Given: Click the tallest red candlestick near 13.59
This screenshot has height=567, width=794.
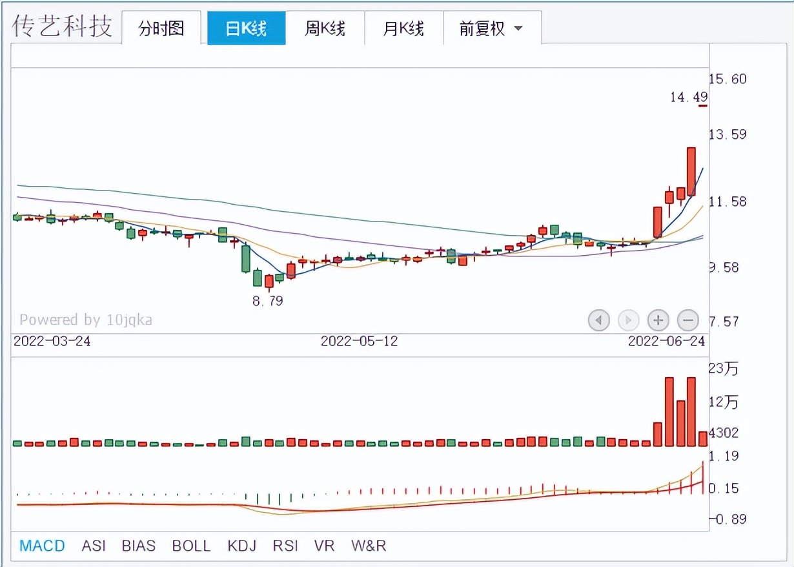Looking at the screenshot, I should tap(691, 171).
